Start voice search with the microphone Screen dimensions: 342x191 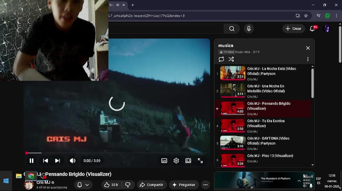[249, 29]
